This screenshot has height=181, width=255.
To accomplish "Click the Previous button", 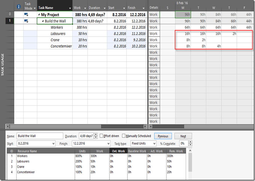I will pos(163,136).
